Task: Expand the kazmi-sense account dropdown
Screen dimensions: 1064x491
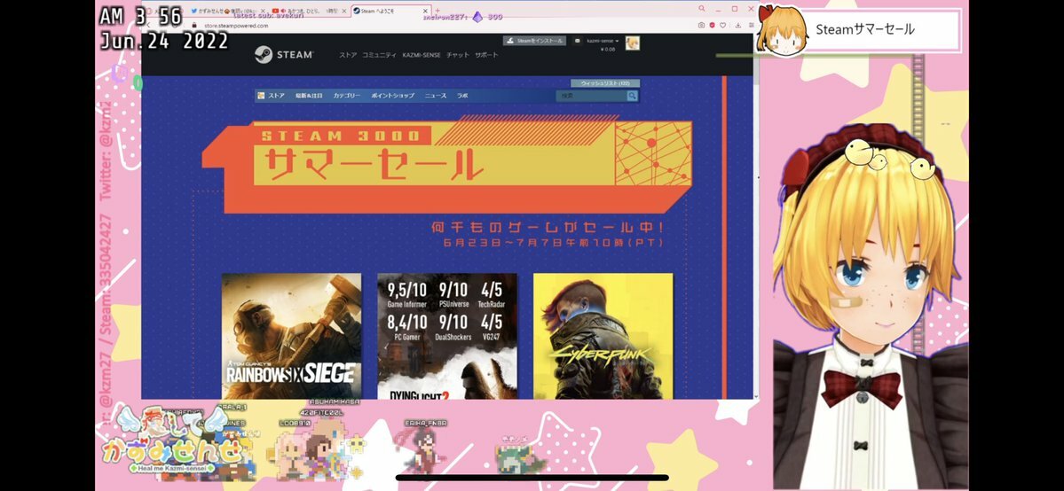Action: click(603, 41)
